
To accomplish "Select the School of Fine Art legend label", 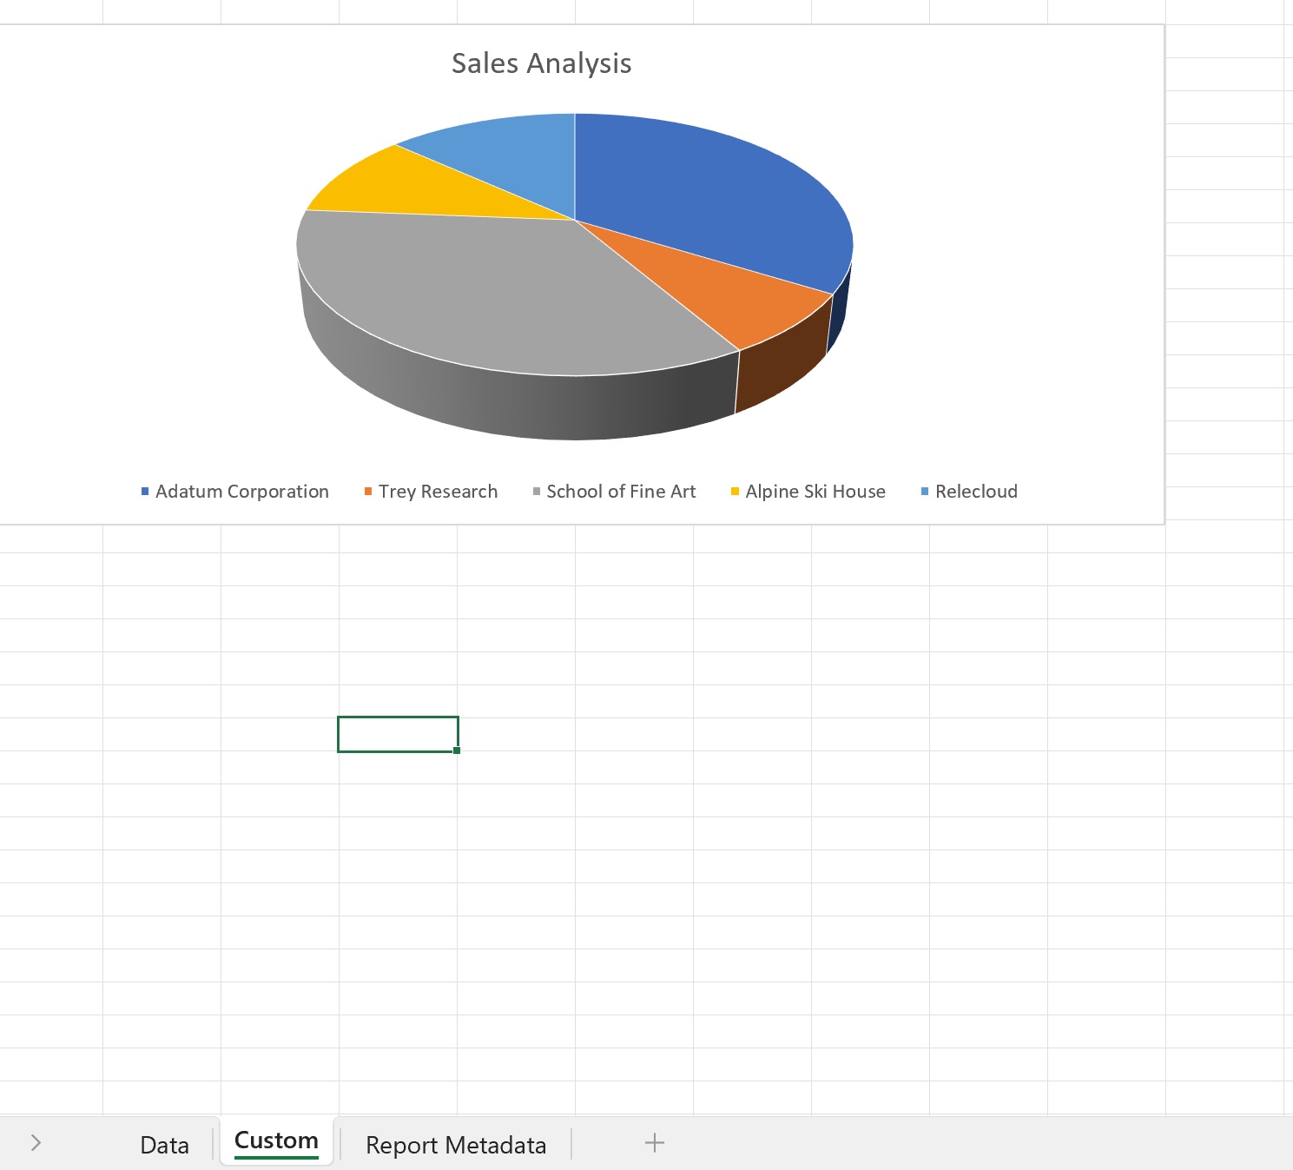I will click(x=621, y=492).
